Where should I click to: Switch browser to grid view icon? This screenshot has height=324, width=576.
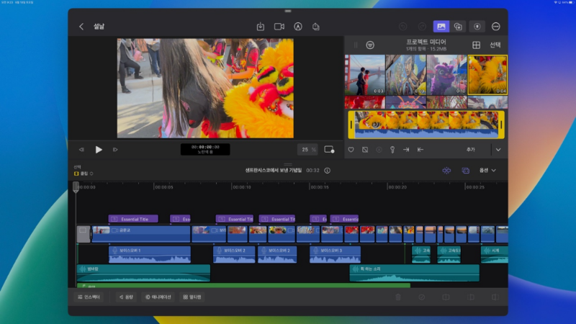[477, 45]
